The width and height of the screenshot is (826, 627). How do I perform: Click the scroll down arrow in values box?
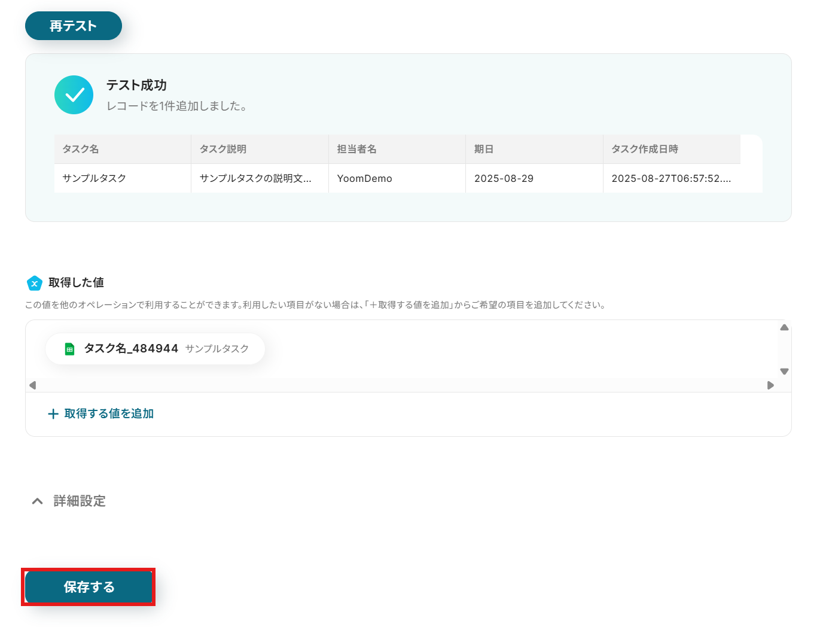pyautogui.click(x=784, y=372)
